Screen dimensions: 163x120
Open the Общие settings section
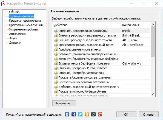click(14, 12)
